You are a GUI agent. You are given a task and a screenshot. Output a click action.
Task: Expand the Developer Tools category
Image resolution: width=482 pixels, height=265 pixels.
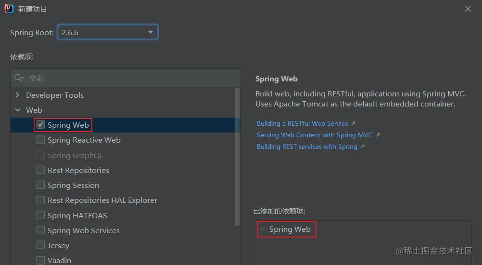tap(18, 95)
